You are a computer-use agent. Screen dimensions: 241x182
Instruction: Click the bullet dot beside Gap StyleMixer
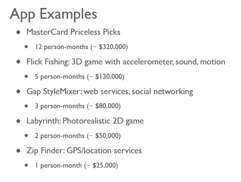18,92
